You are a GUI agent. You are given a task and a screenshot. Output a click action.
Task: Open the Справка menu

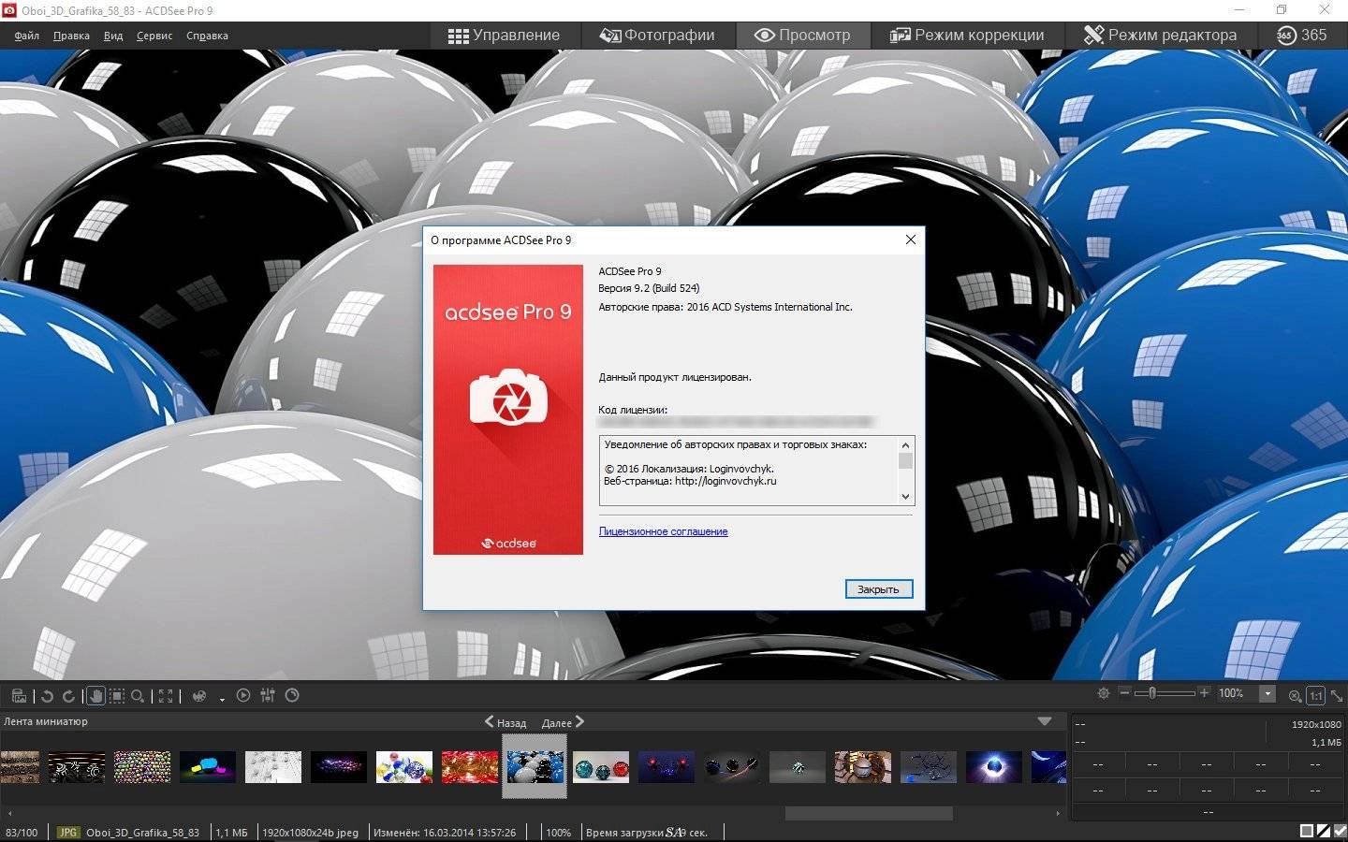pyautogui.click(x=207, y=36)
